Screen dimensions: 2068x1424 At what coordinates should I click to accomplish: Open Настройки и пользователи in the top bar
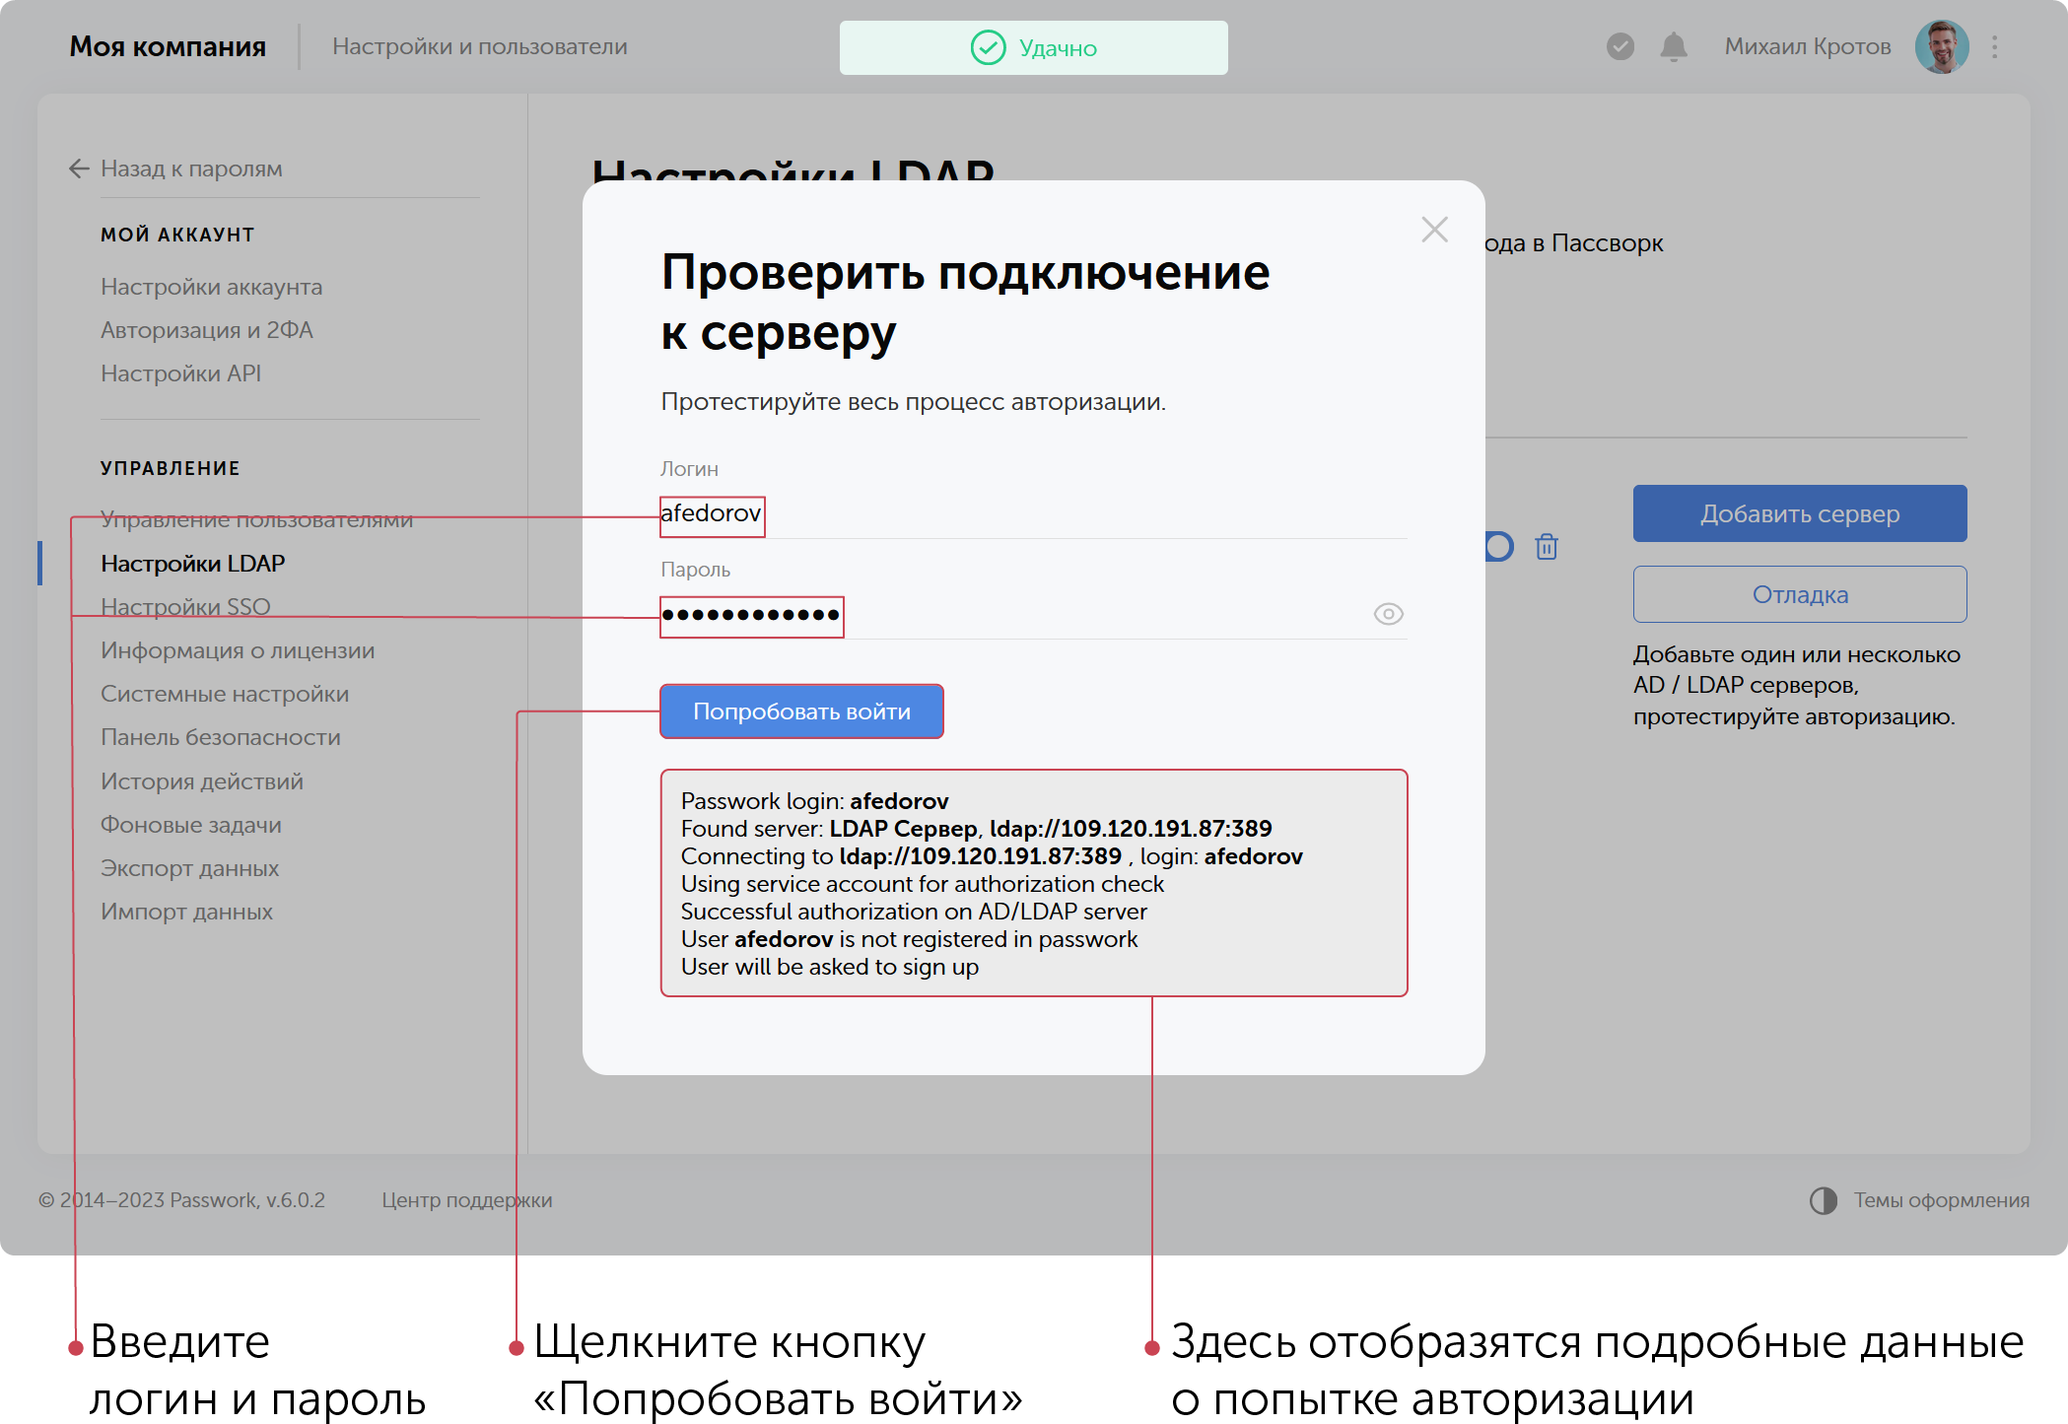[x=481, y=45]
